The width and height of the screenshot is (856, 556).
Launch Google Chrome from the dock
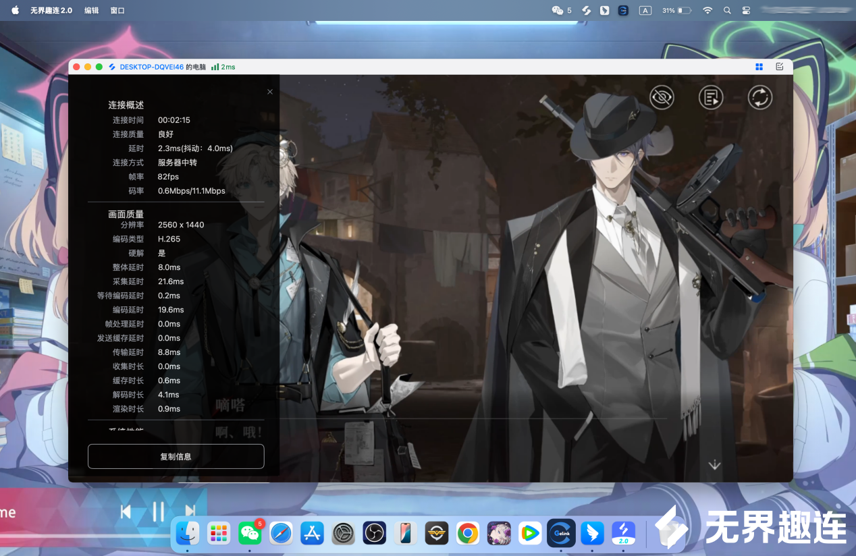point(468,533)
